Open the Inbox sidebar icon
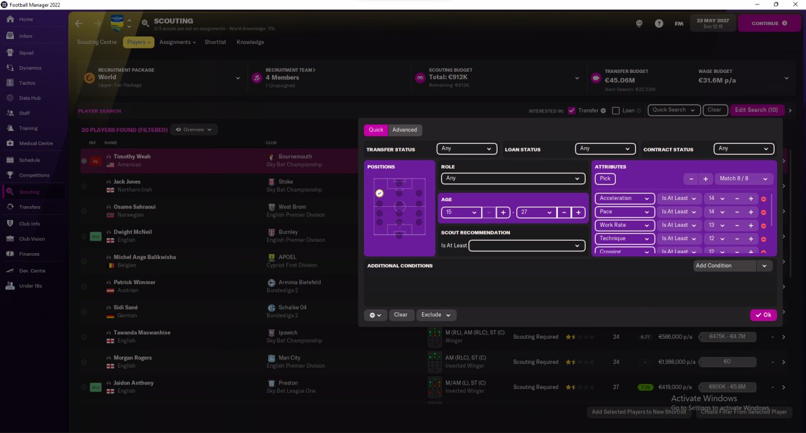 coord(10,36)
